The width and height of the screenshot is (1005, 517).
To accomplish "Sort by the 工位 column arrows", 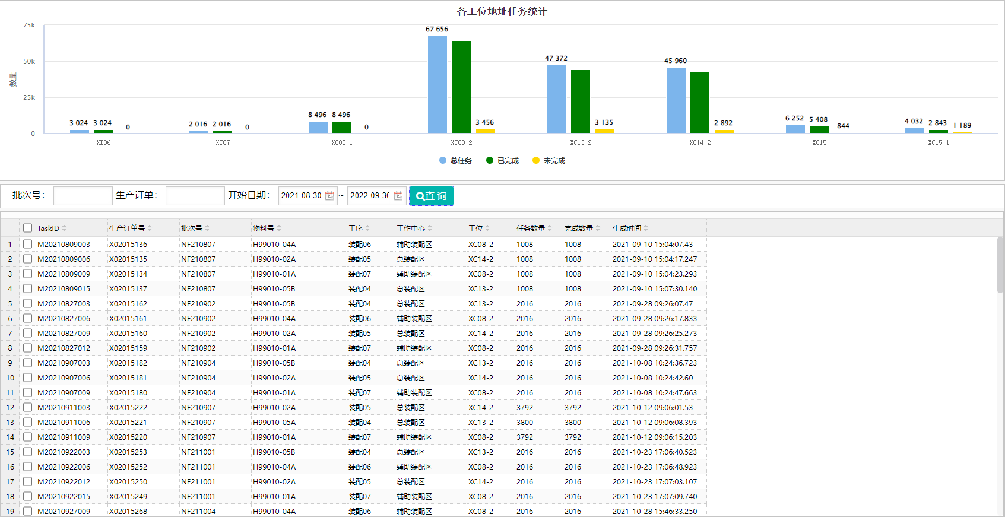I will point(487,228).
